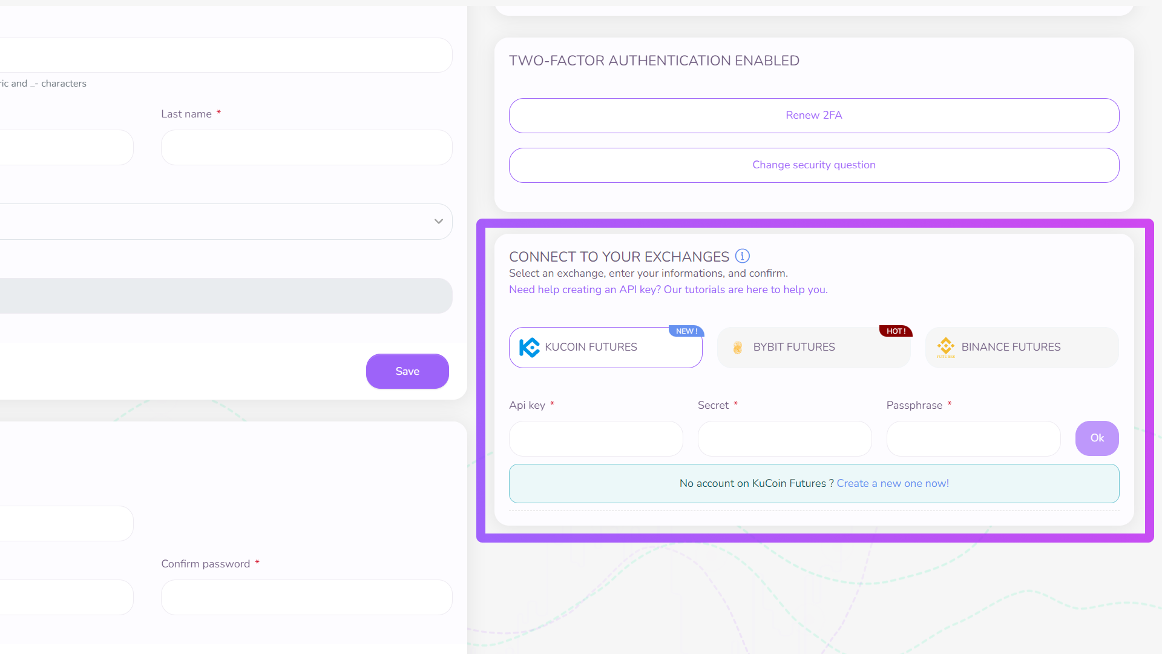Click the Bybit logo icon
This screenshot has height=654, width=1162.
(x=738, y=348)
